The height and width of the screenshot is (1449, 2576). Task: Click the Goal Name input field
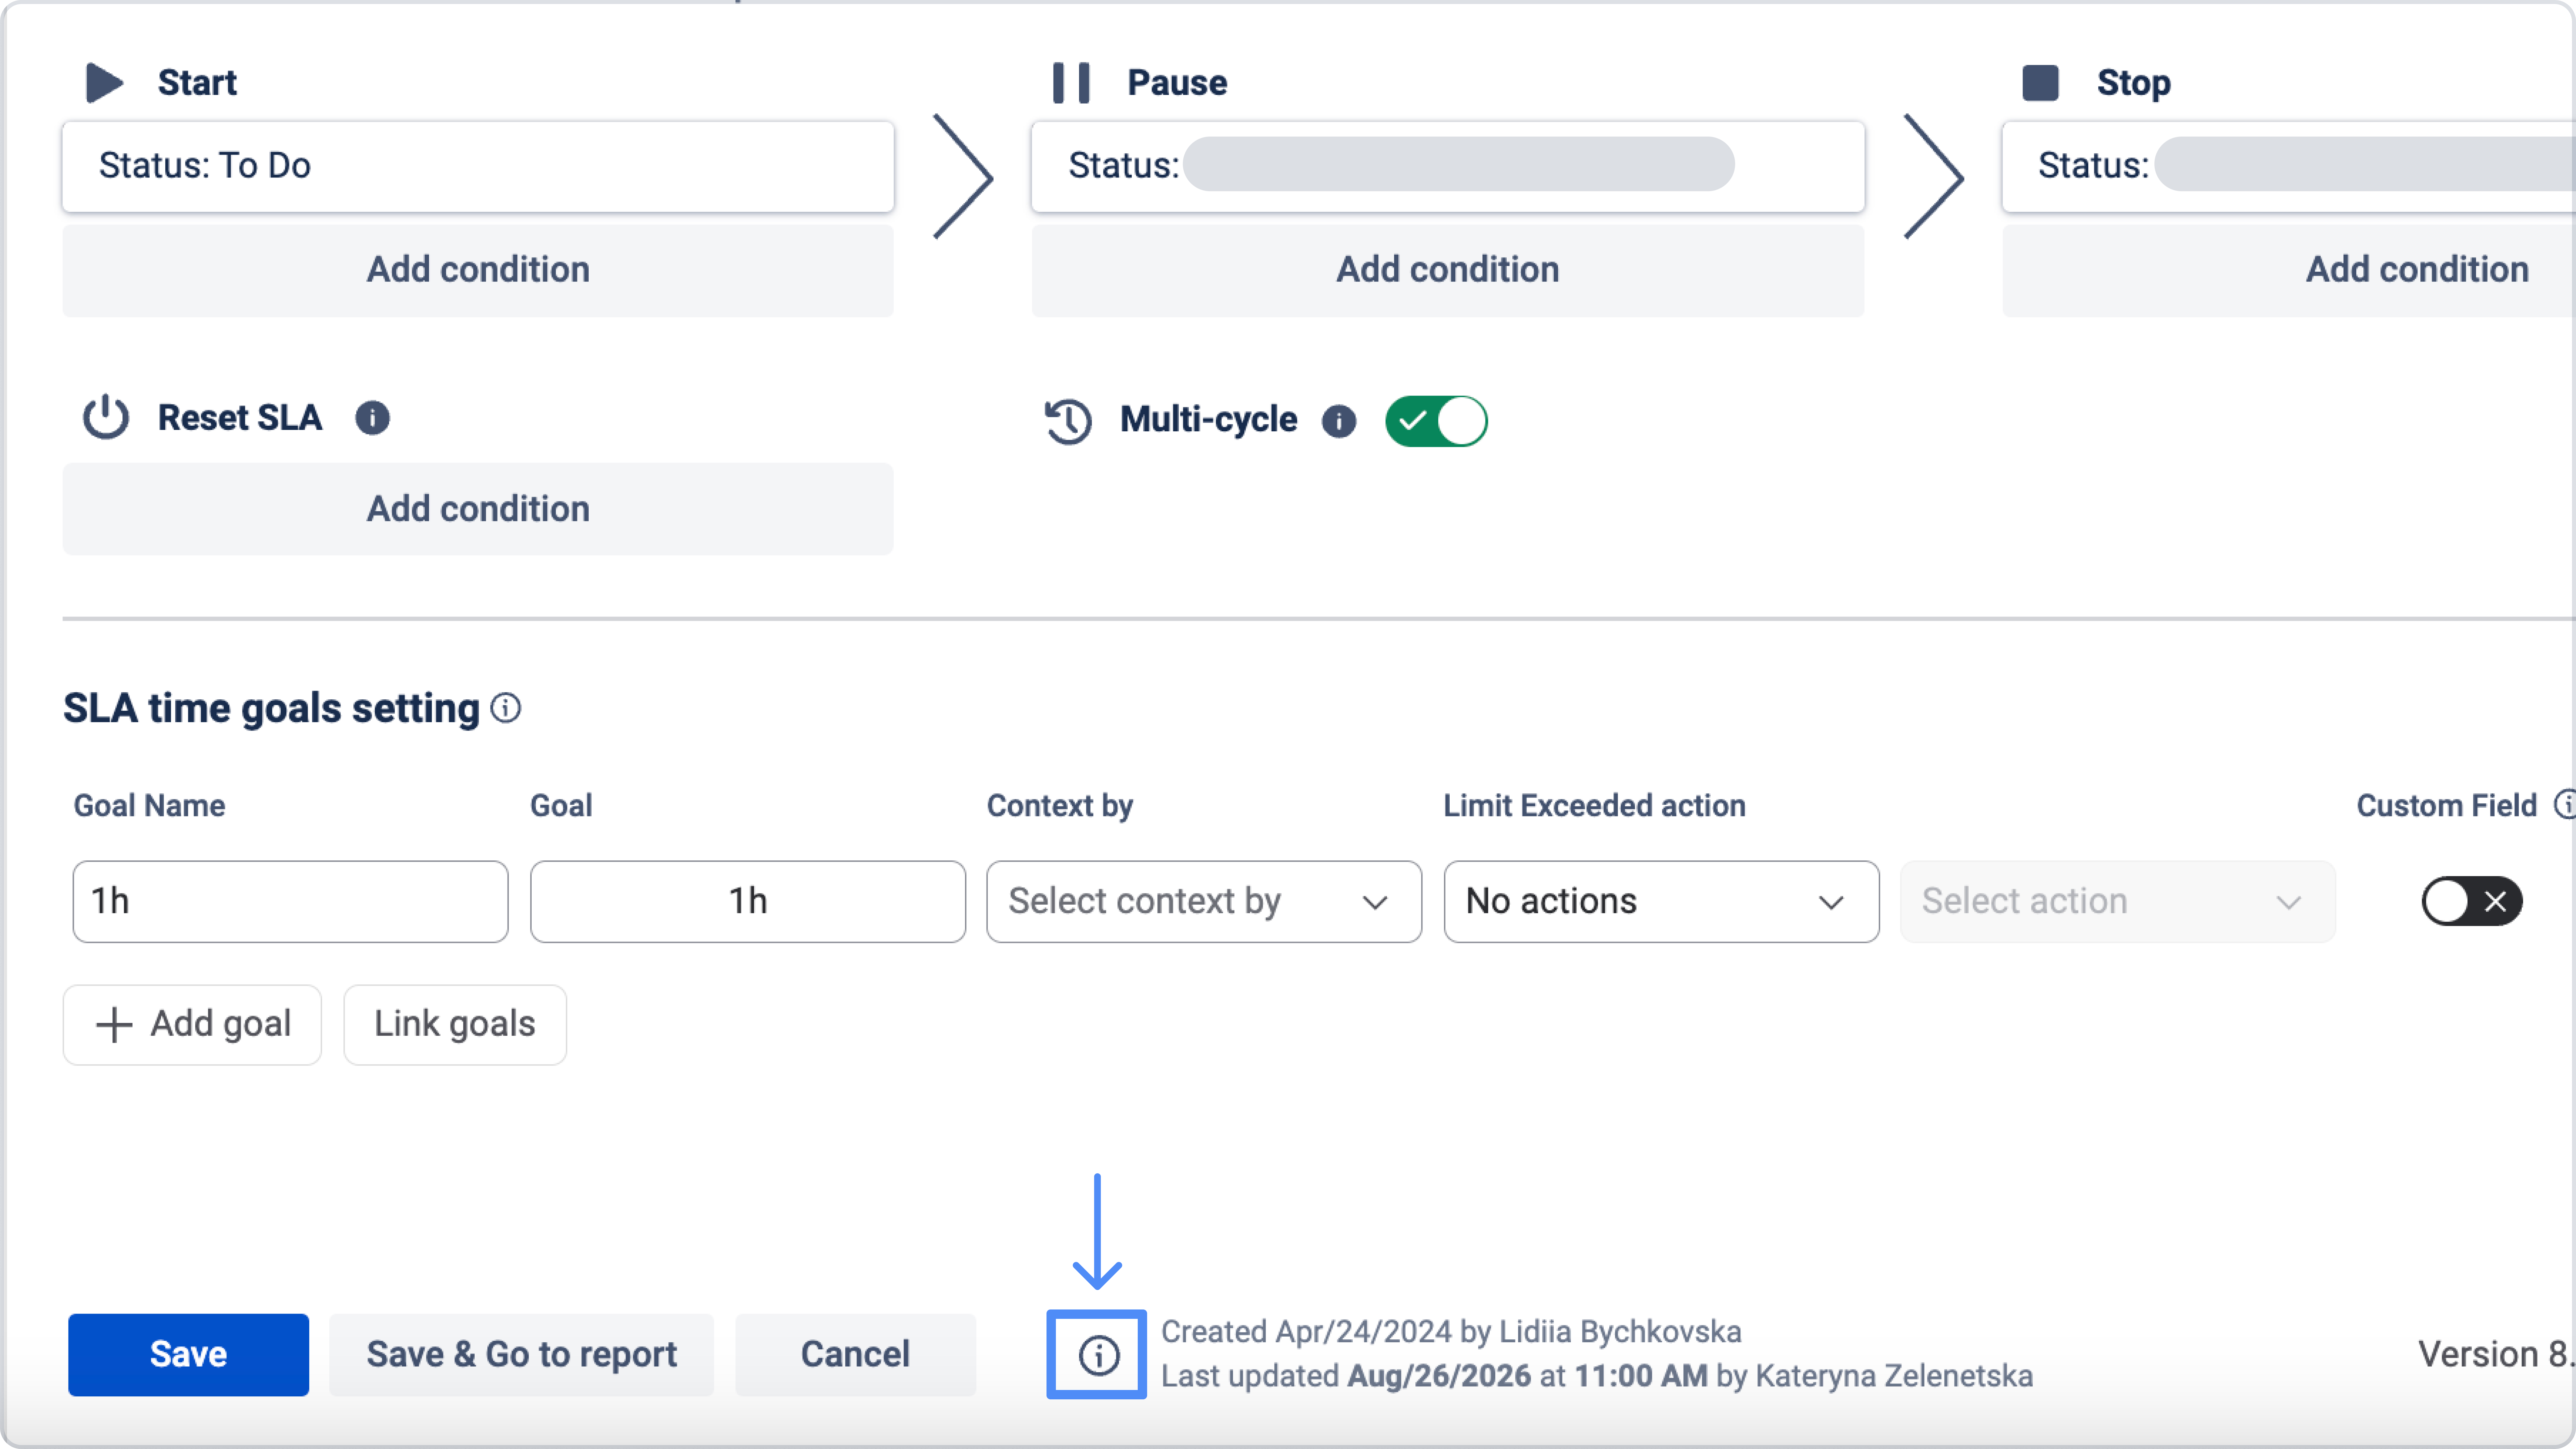(290, 902)
